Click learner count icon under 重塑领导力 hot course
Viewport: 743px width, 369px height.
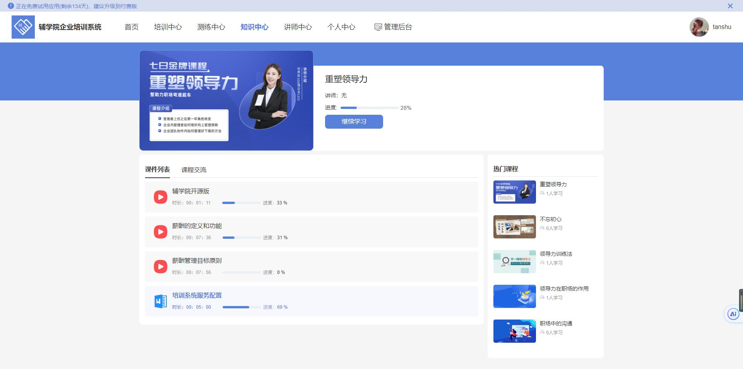point(542,193)
